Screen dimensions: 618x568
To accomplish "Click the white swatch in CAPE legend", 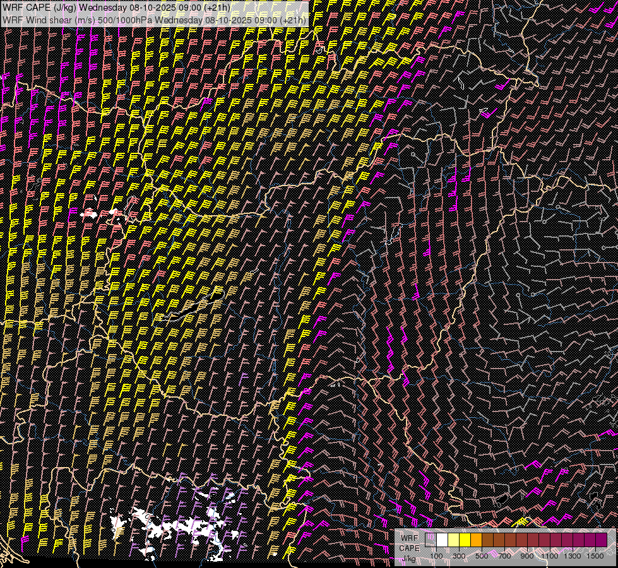I will 443,540.
